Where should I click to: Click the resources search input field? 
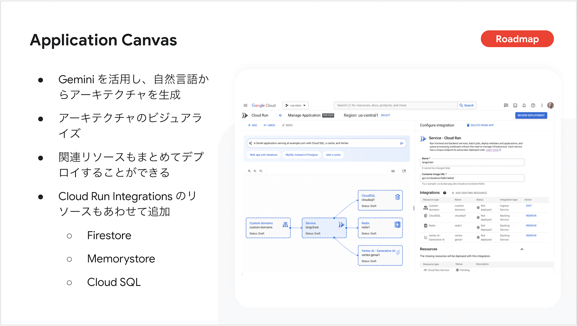(395, 106)
